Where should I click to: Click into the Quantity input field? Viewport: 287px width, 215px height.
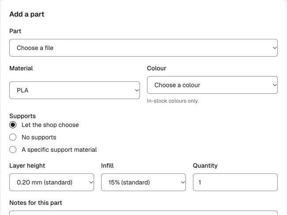point(235,182)
